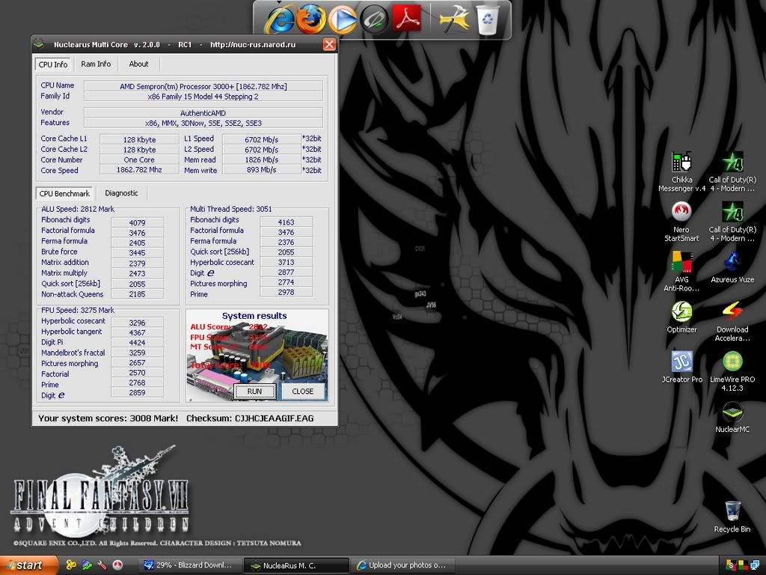Open Windows Media Player in the dock

343,19
